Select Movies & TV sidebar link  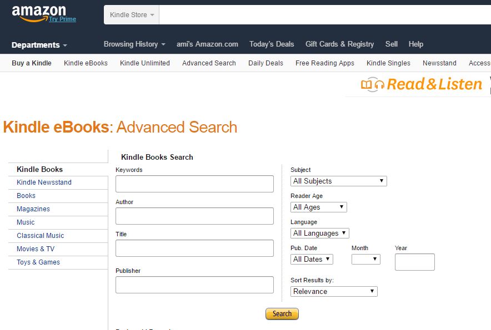pyautogui.click(x=36, y=248)
